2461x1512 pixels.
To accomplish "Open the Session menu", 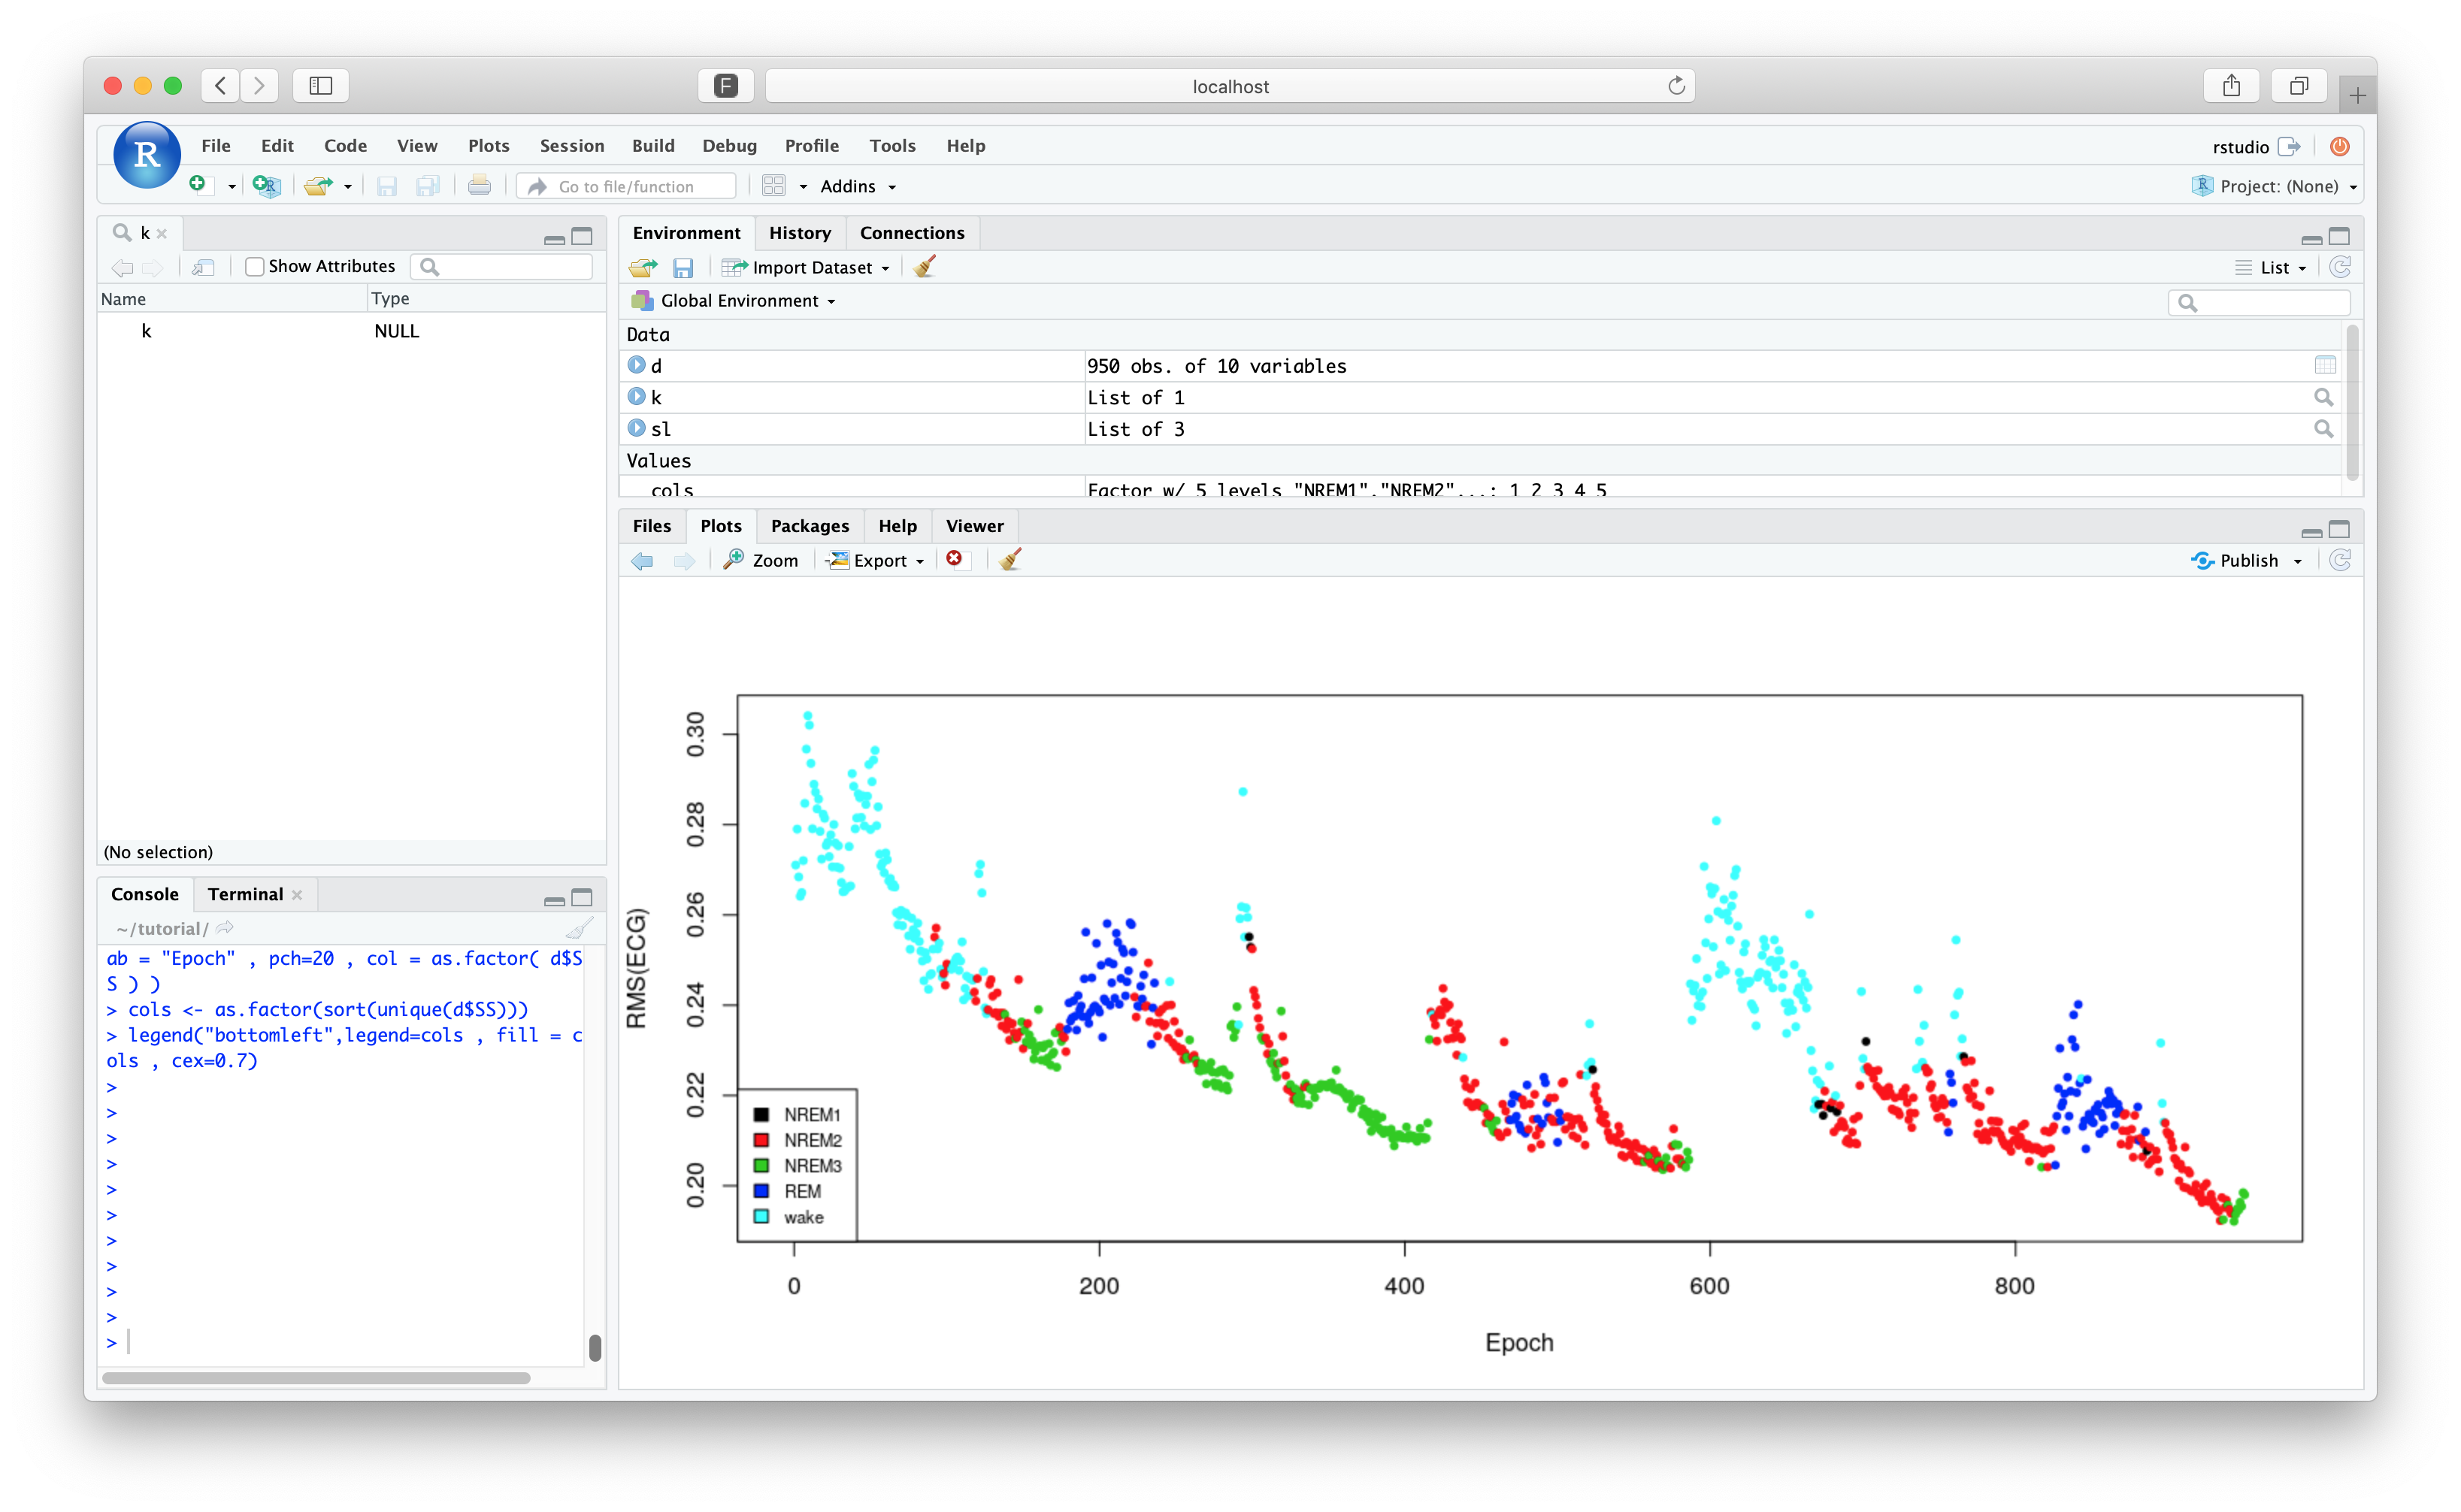I will [572, 146].
